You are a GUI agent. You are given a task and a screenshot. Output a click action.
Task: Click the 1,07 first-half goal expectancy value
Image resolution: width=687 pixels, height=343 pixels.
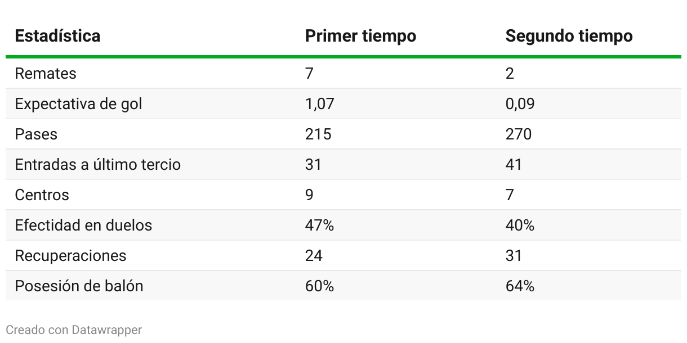(x=320, y=104)
